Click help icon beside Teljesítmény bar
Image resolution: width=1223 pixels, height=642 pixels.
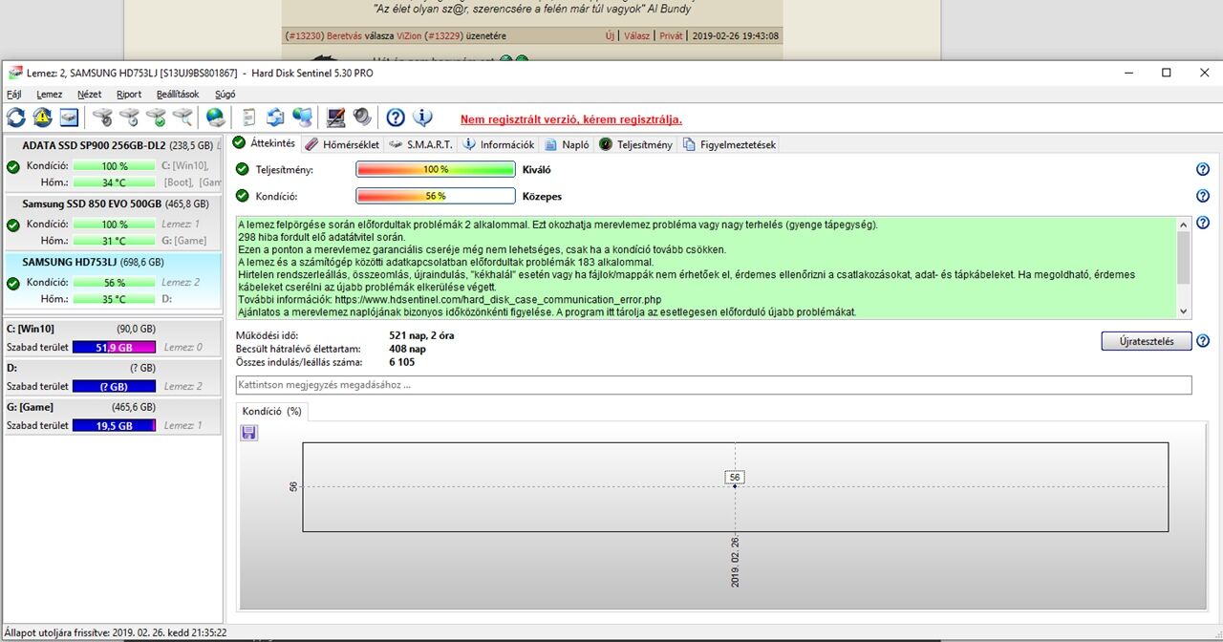tap(1203, 169)
